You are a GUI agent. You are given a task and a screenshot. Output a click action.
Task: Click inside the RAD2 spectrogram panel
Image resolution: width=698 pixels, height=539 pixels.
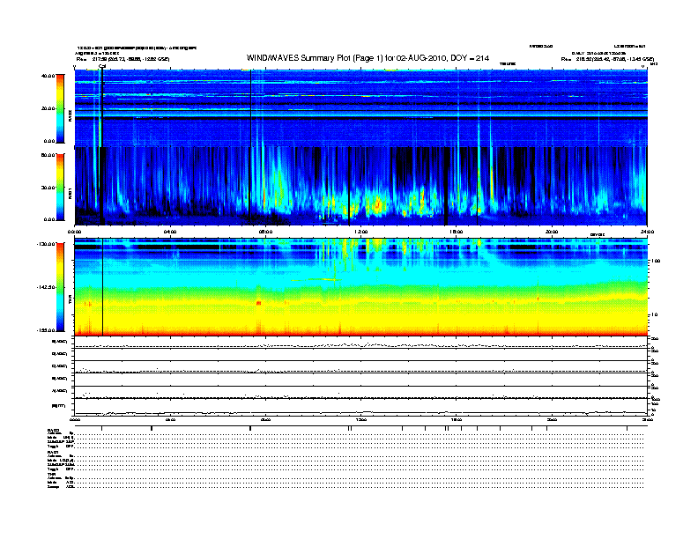click(360, 108)
